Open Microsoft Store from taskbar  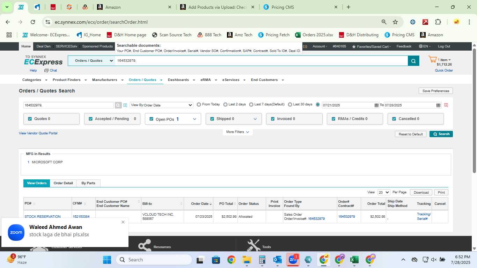click(x=216, y=260)
